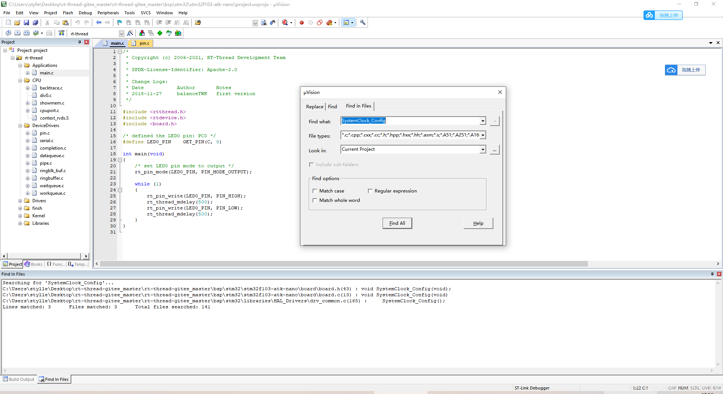The width and height of the screenshot is (723, 394).
Task: Switch to the Find tab in dialog
Action: click(333, 107)
